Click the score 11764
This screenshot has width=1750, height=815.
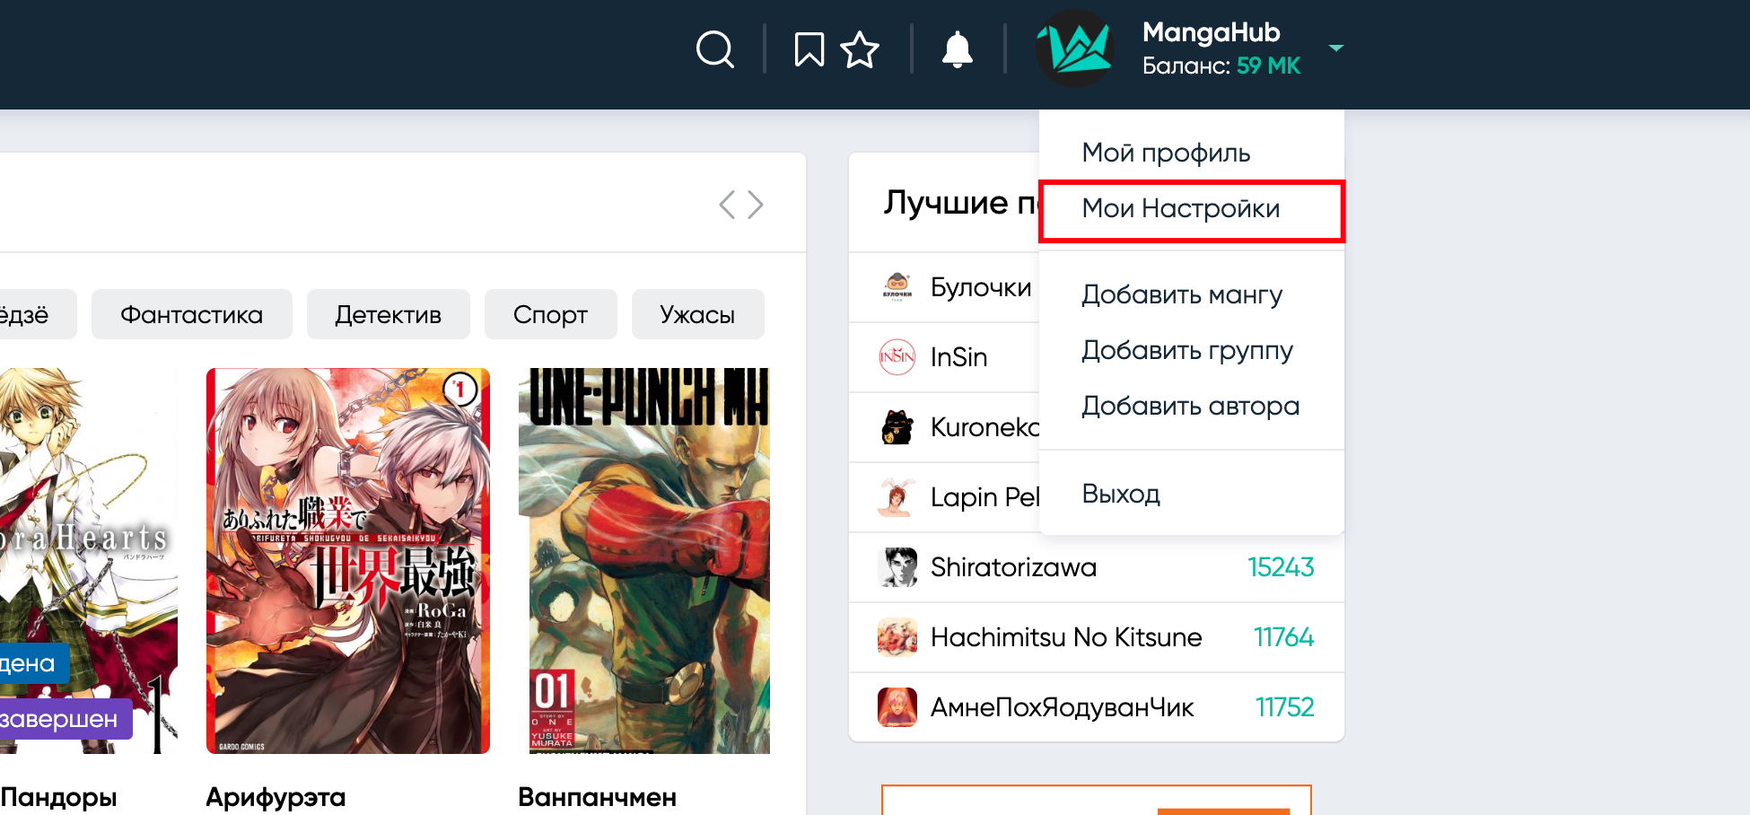point(1283,637)
